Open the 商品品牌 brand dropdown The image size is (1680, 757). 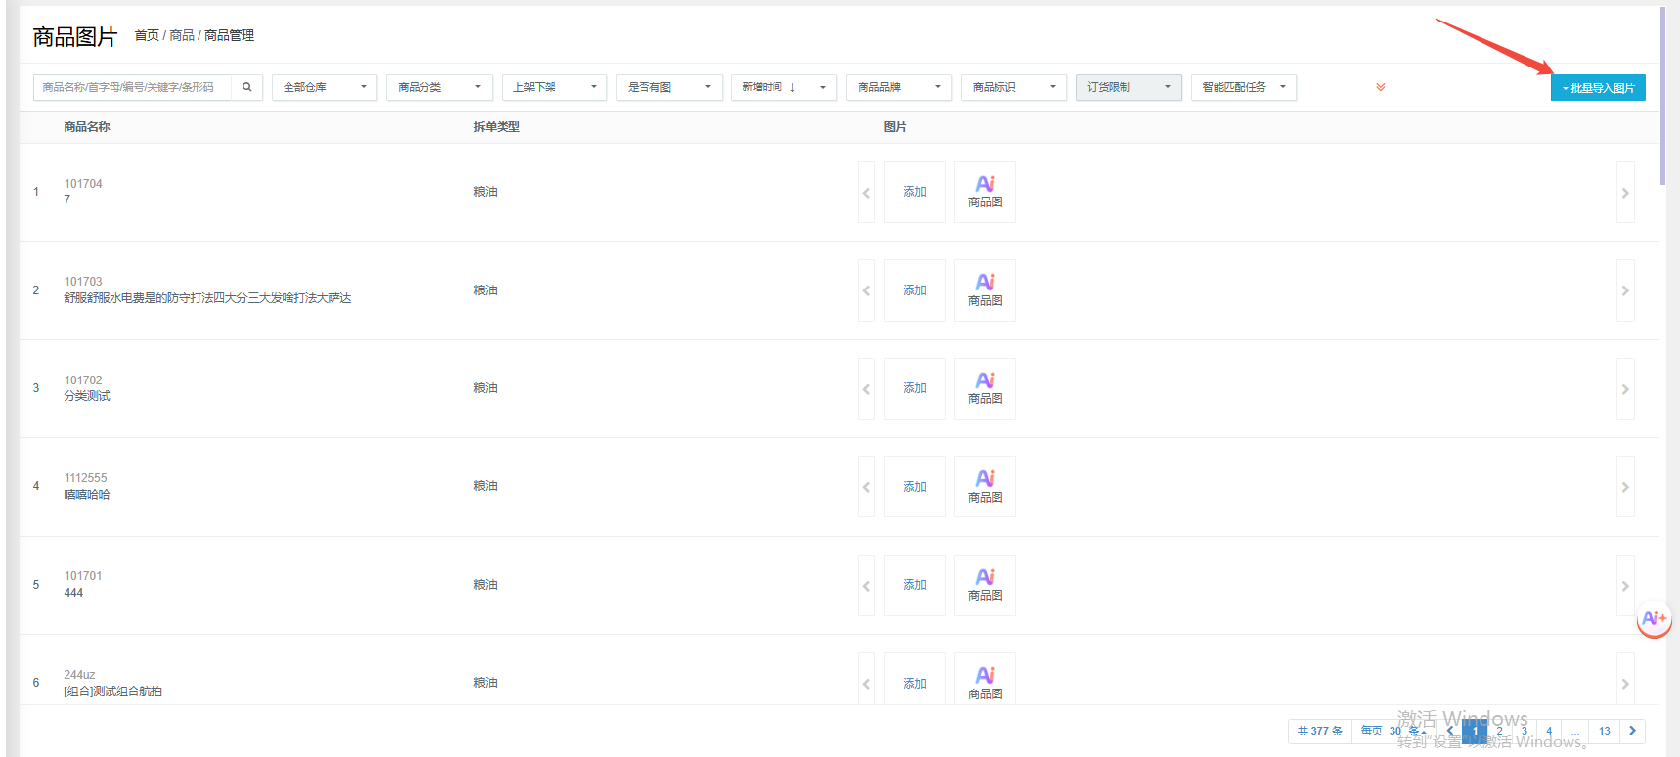pyautogui.click(x=899, y=87)
